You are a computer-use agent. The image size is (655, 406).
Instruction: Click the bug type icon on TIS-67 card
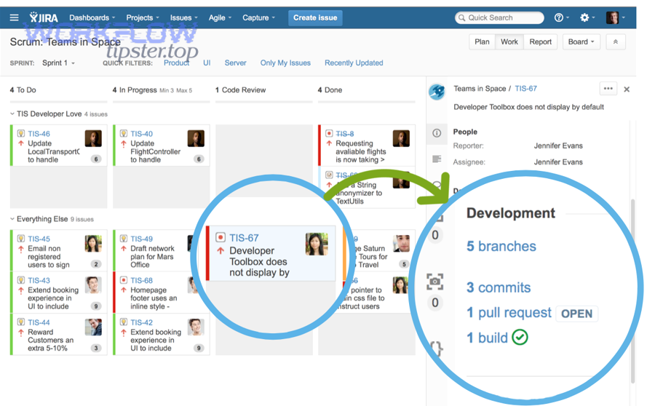click(x=220, y=237)
